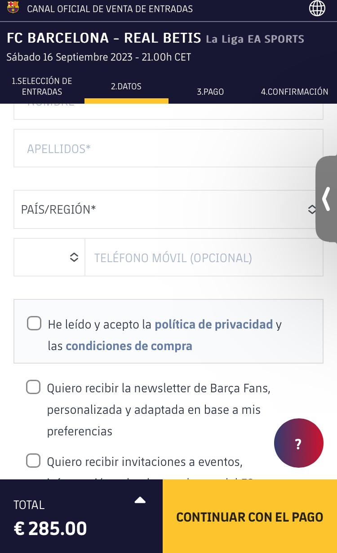Check the event invitations checkbox
This screenshot has width=337, height=553.
tap(33, 461)
